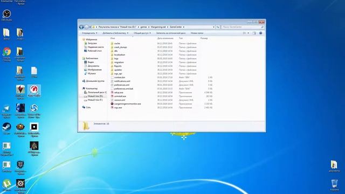
Task: Open the Упорядочить dropdown menu
Action: click(x=89, y=33)
